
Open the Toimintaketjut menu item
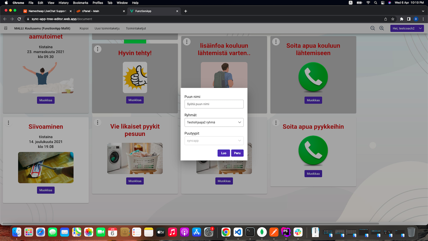pyautogui.click(x=136, y=28)
